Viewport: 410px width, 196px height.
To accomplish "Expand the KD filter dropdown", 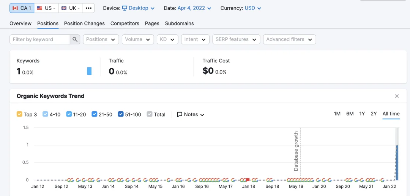I will [167, 39].
